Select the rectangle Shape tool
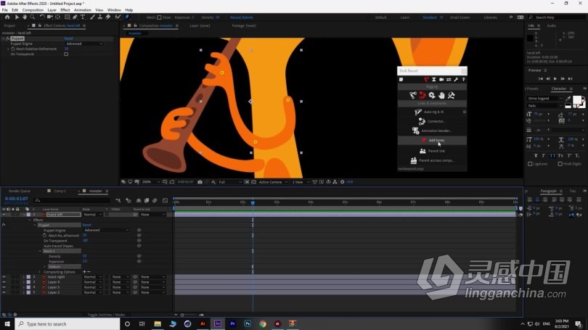588x330 pixels. pyautogui.click(x=67, y=17)
